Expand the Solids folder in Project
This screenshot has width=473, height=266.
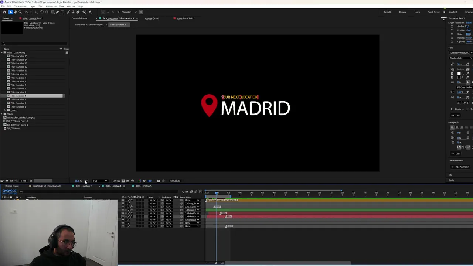(x=2, y=114)
